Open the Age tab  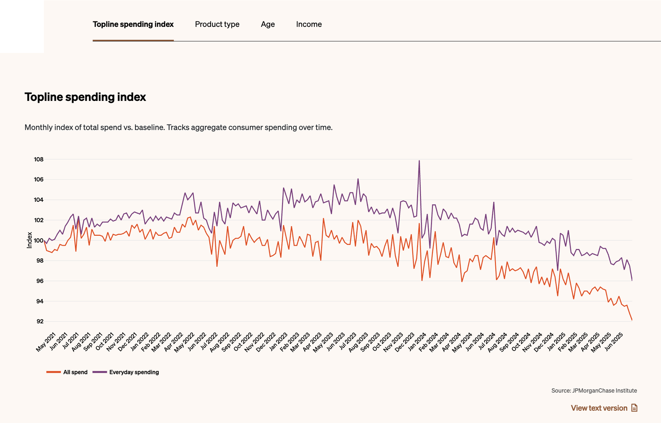[x=268, y=24]
